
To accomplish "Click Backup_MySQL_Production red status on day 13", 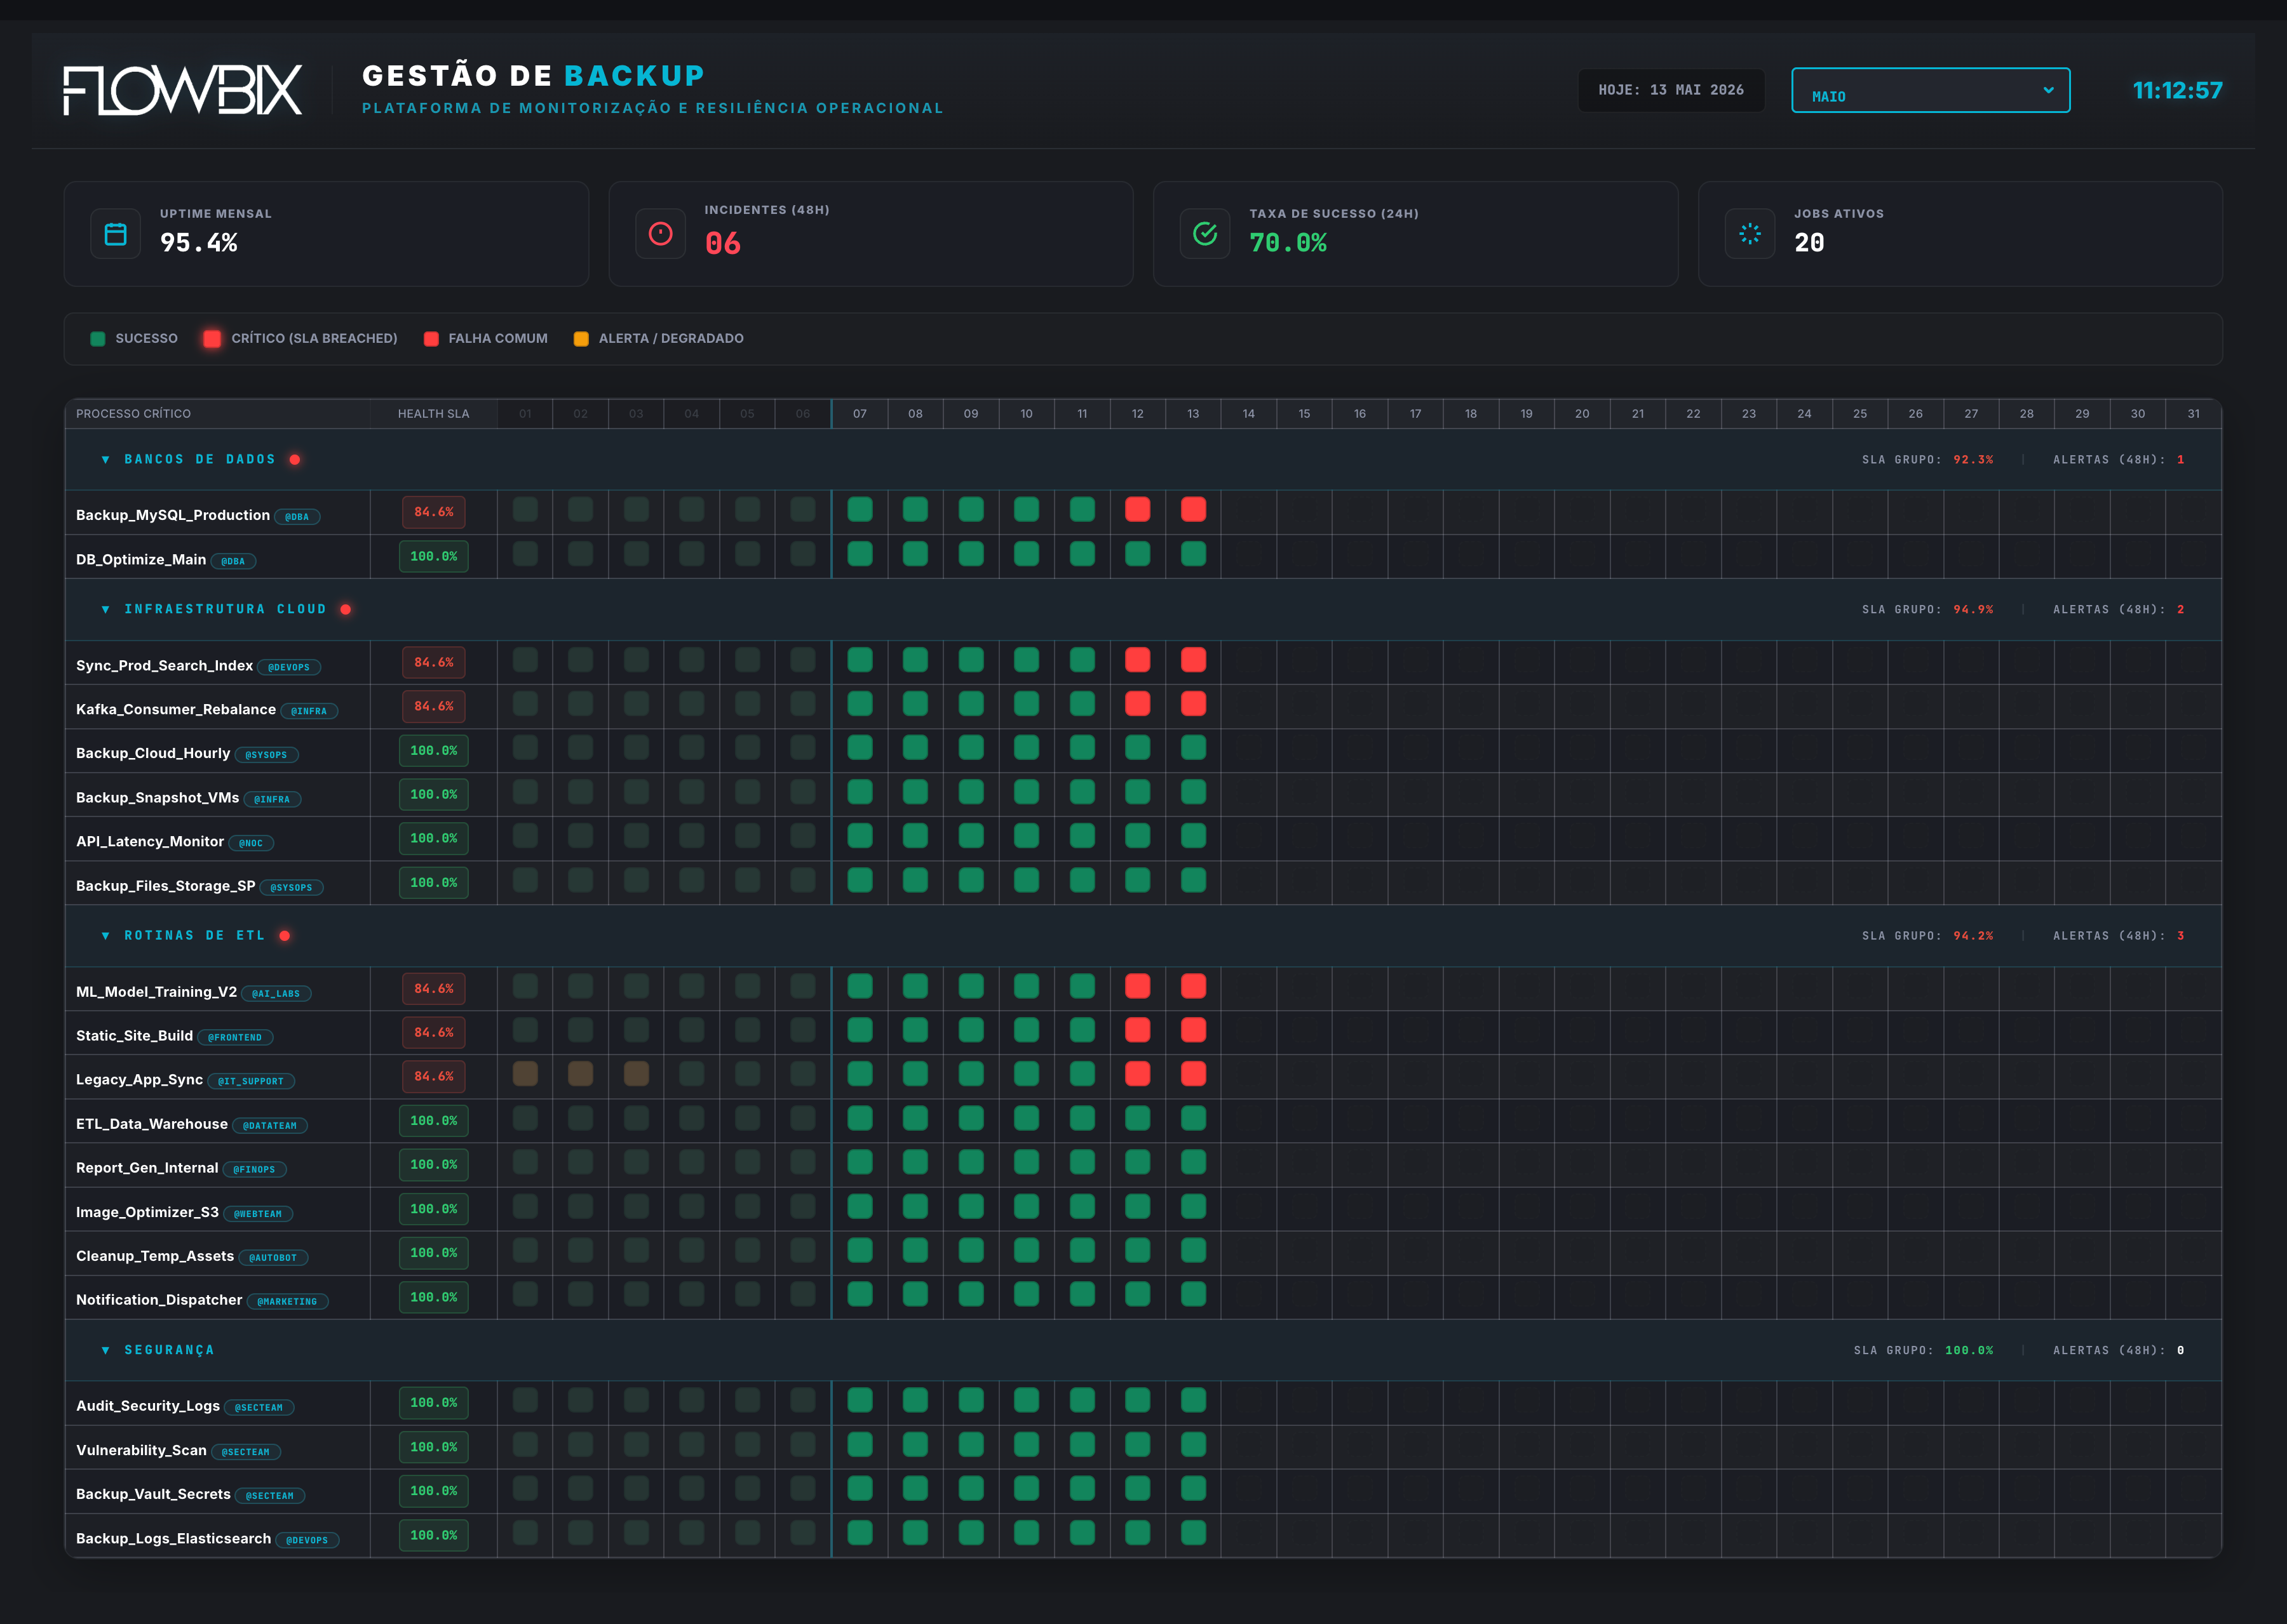I will 1194,510.
